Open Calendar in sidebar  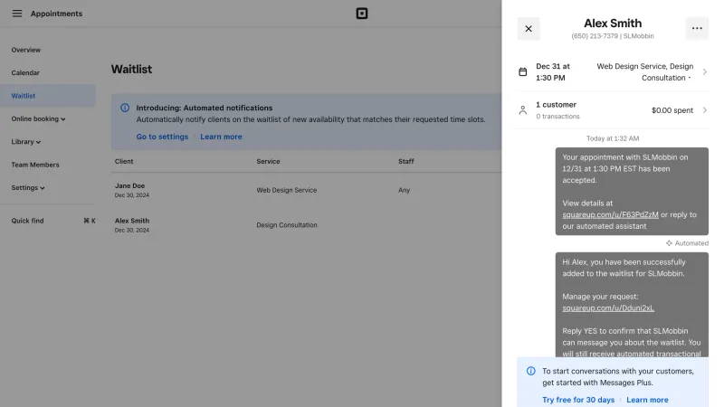[x=25, y=73]
